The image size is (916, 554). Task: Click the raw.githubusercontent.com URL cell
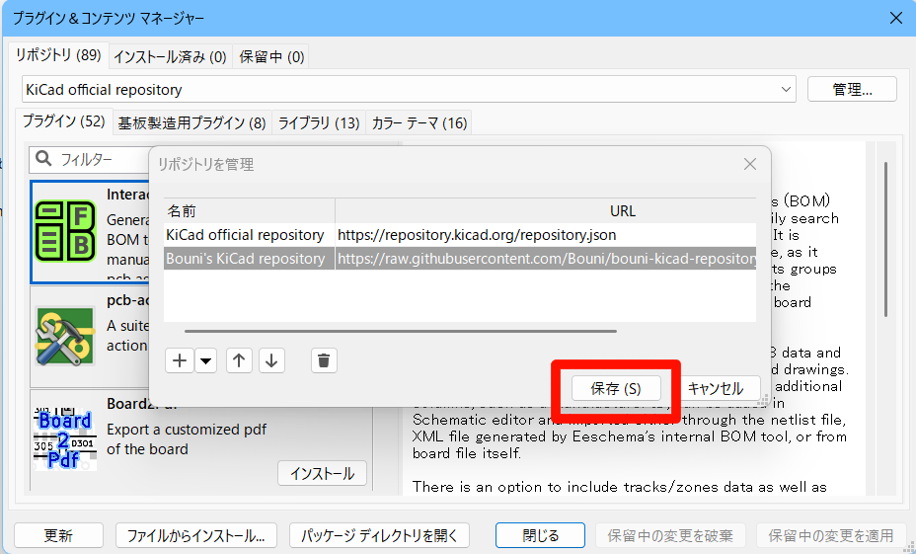coord(546,259)
